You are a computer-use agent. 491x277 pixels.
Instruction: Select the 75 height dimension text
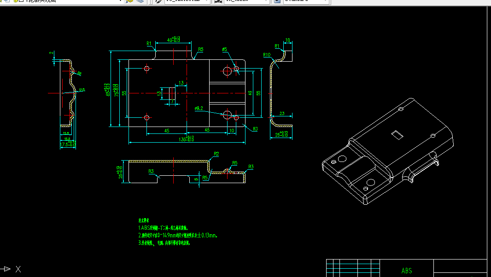[116, 90]
